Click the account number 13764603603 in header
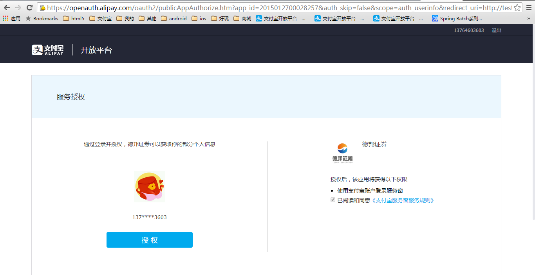Image resolution: width=535 pixels, height=275 pixels. coord(469,30)
